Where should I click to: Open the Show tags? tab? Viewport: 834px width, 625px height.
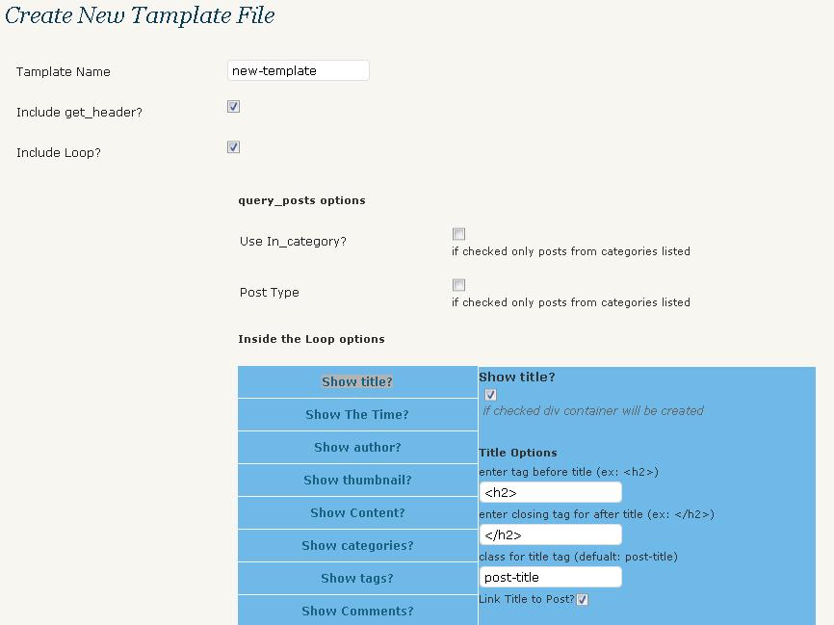tap(357, 578)
